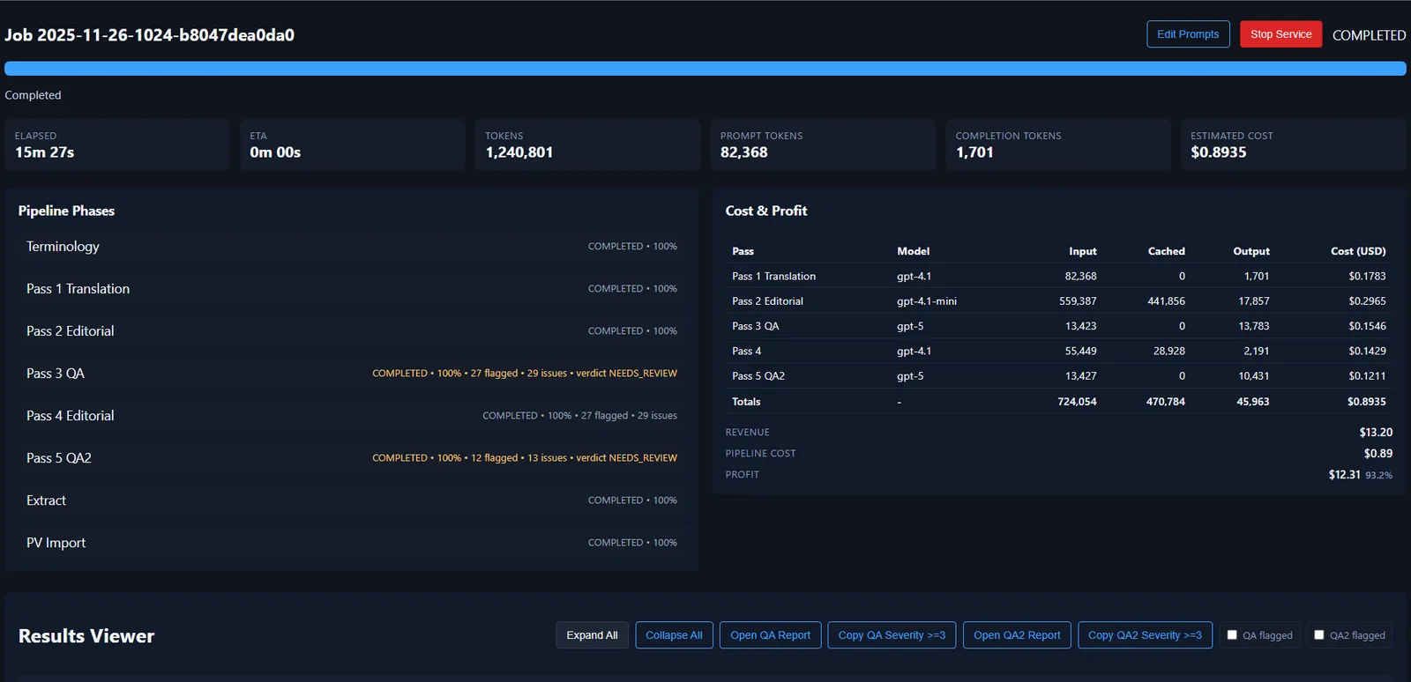Click the Output column header
Screen dimensions: 1411x682
(1251, 251)
